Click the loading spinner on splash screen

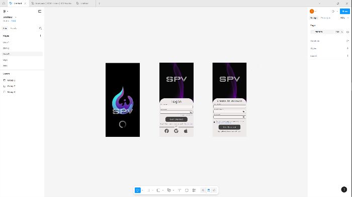pos(123,124)
